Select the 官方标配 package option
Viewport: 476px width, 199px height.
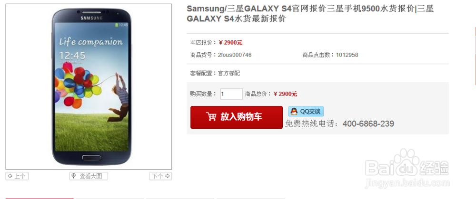tap(228, 73)
